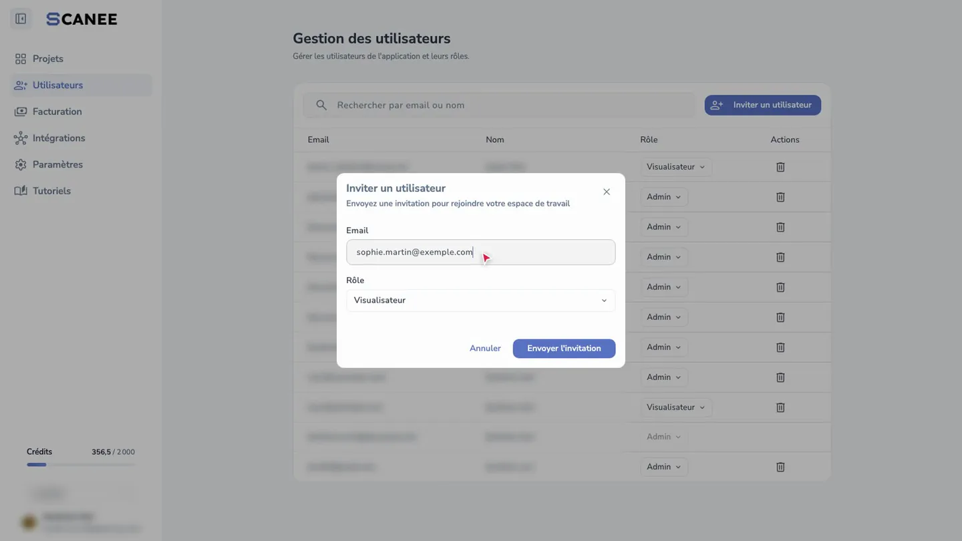Click the Email input in the dialog
The image size is (962, 541).
pyautogui.click(x=480, y=252)
